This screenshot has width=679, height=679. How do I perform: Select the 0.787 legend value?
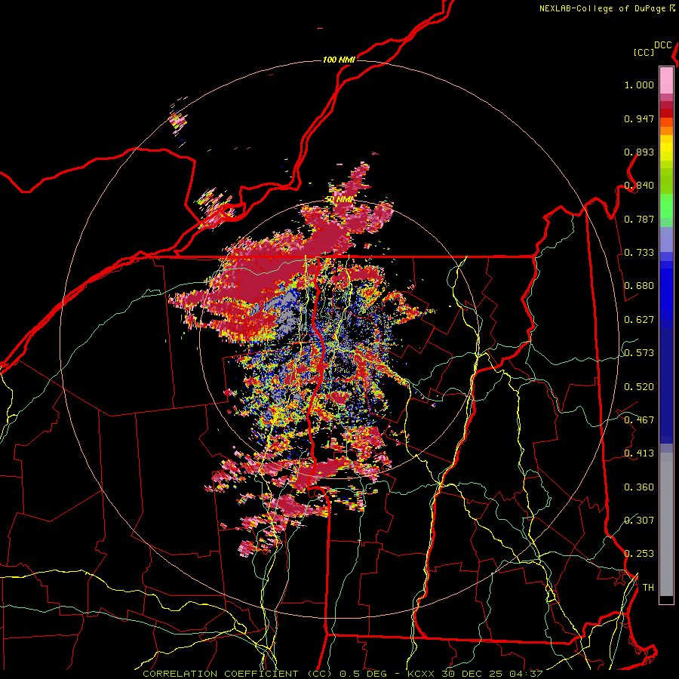pyautogui.click(x=639, y=219)
